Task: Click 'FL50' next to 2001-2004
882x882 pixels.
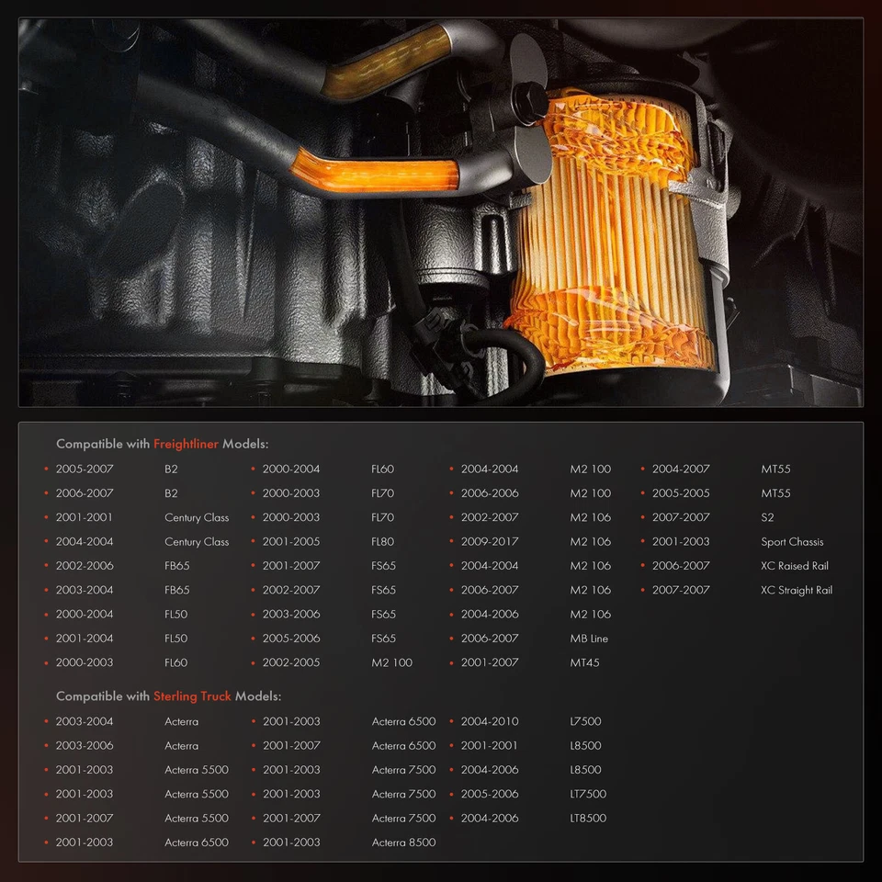Action: pyautogui.click(x=175, y=638)
